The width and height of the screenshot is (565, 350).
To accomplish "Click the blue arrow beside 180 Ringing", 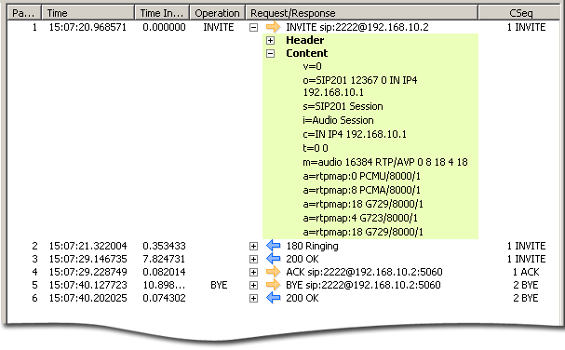I will 273,246.
